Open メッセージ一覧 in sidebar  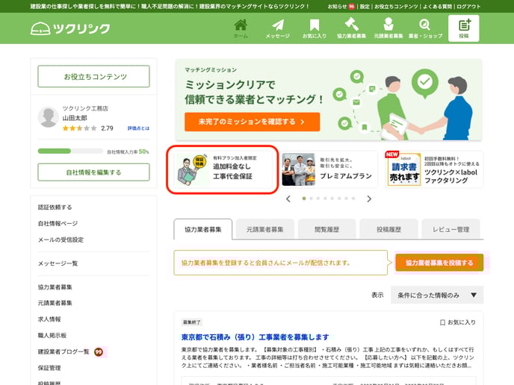58,263
